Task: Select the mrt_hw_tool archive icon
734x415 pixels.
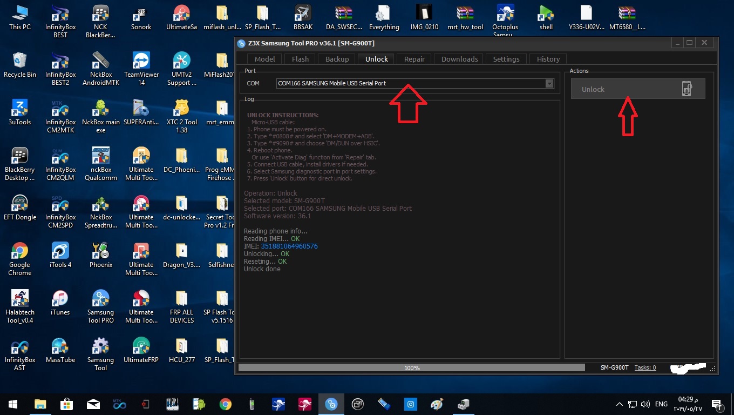Action: (x=465, y=17)
